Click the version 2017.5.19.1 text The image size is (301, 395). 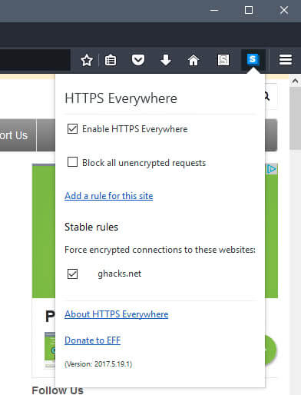tap(98, 364)
